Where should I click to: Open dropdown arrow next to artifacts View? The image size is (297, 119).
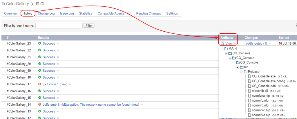pyautogui.click(x=236, y=44)
